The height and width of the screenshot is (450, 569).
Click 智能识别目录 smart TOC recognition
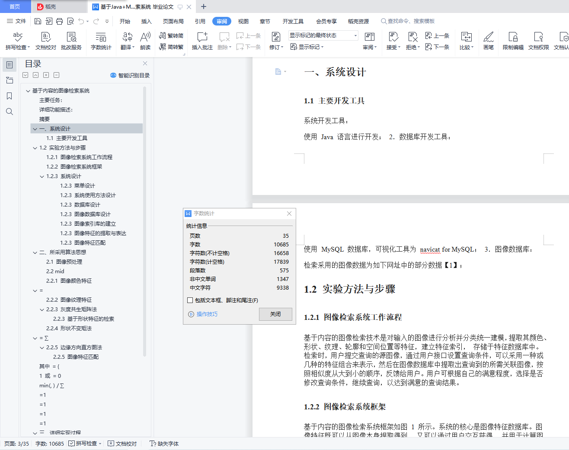[x=130, y=75]
